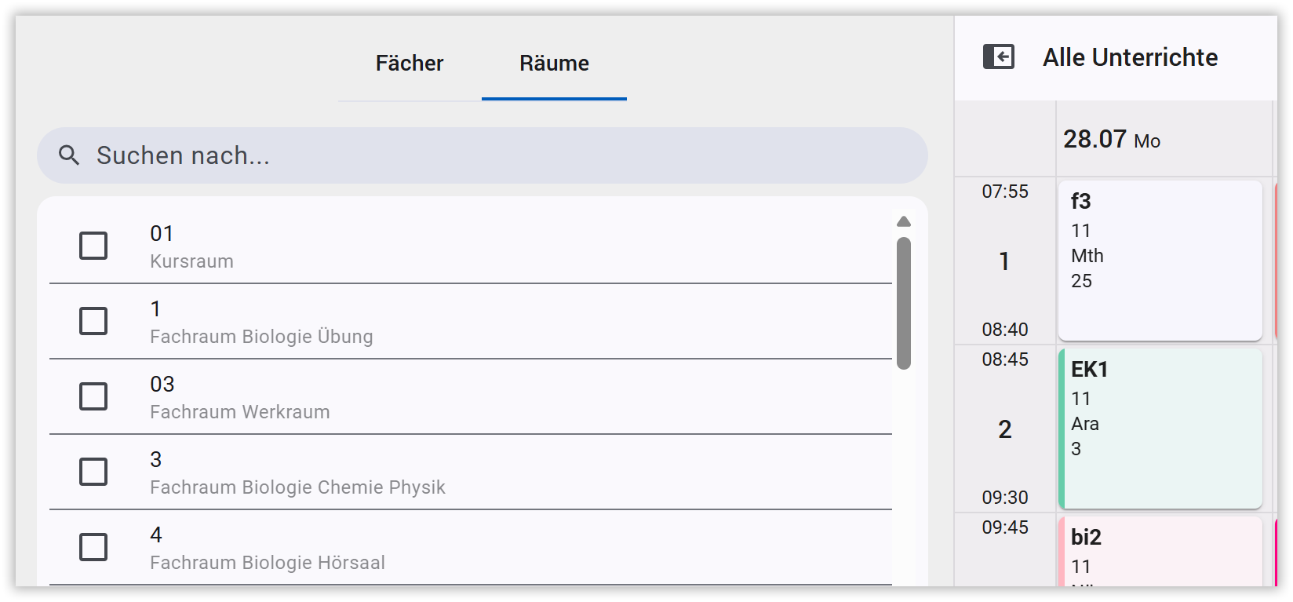The image size is (1293, 602).
Task: Collapse the side panel with arrow icon
Action: coord(999,57)
